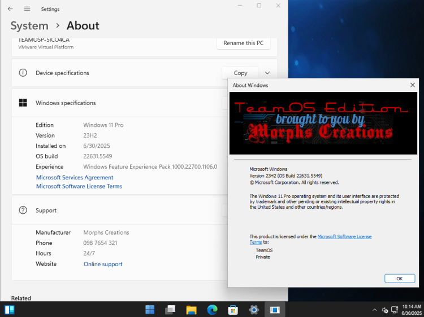Click the network tray icon
The height and width of the screenshot is (317, 424).
[x=395, y=310]
